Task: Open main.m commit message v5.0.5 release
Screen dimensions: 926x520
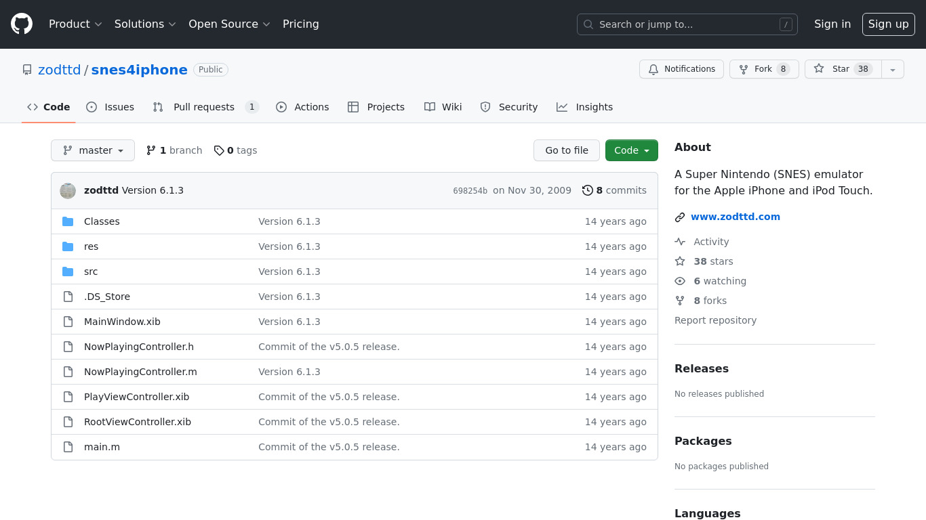Action: tap(329, 447)
